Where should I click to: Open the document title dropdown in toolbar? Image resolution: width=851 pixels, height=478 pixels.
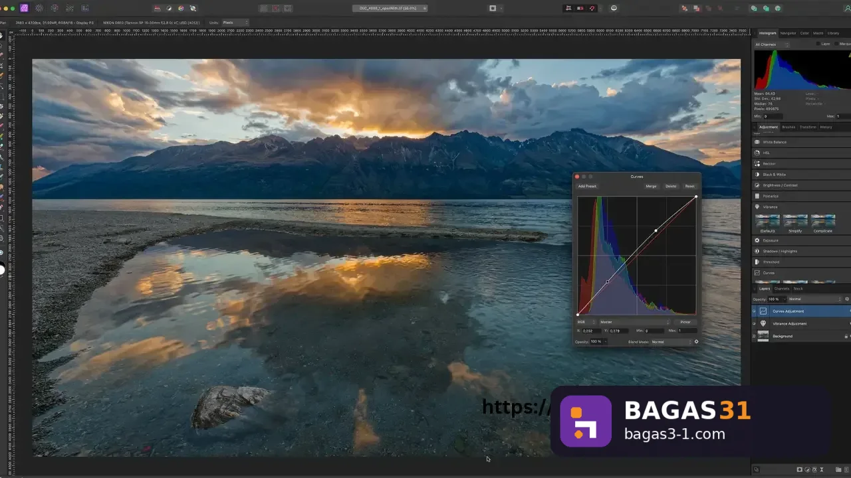[x=390, y=9]
